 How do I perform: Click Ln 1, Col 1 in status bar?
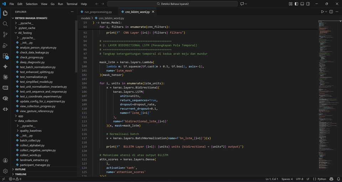(272, 179)
